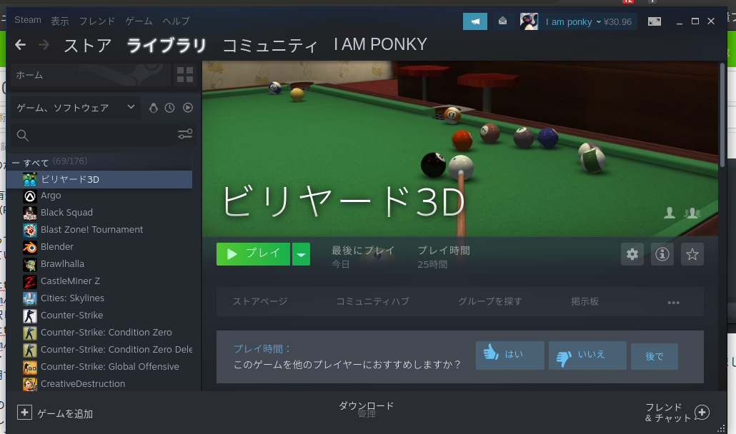Click the ホーム library home button
Image resolution: width=736 pixels, height=434 pixels.
pyautogui.click(x=91, y=75)
